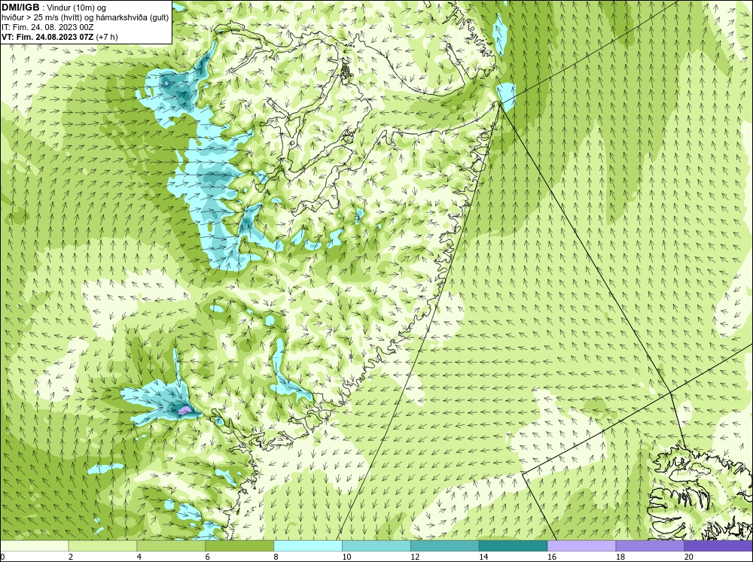The height and width of the screenshot is (562, 753).
Task: Click the 4–6 m/s green legend swatch
Action: click(x=171, y=545)
